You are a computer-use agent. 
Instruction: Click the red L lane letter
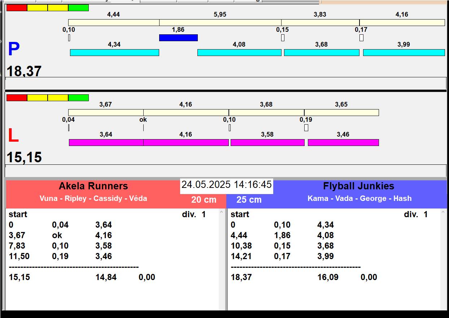13,136
